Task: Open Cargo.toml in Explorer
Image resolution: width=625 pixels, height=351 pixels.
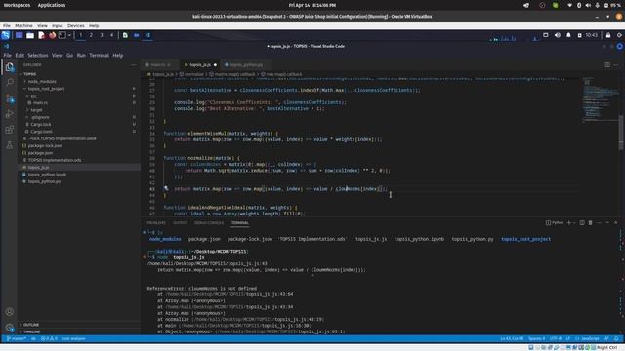Action: (x=41, y=132)
